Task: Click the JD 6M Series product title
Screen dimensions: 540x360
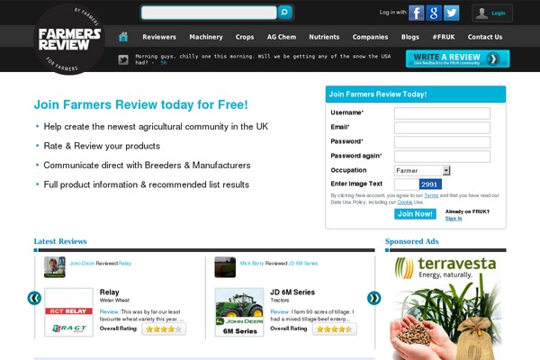Action: tap(292, 292)
